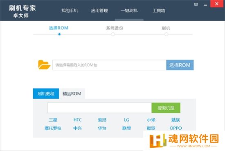Click the 选择ROM step label
Viewport: 225px width, 151px height.
(x=59, y=28)
